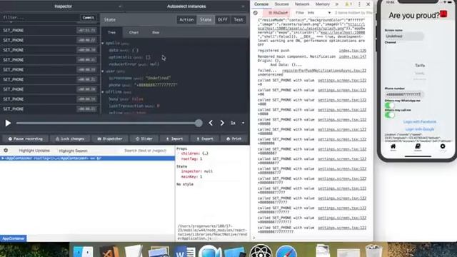Open Microsoft Word from the Dock
This screenshot has width=457, height=257.
186,251
